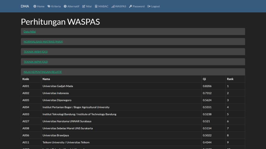This screenshot has width=266, height=149.
Task: Click the Home palette icon in navbar
Action: pos(35,6)
